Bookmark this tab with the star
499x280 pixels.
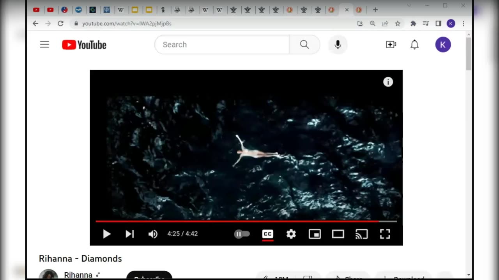(x=398, y=23)
